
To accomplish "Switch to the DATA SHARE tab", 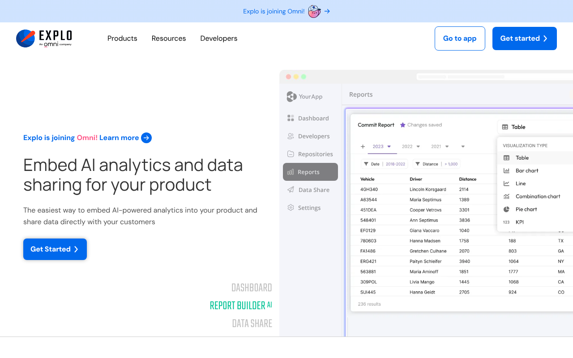I will [252, 323].
